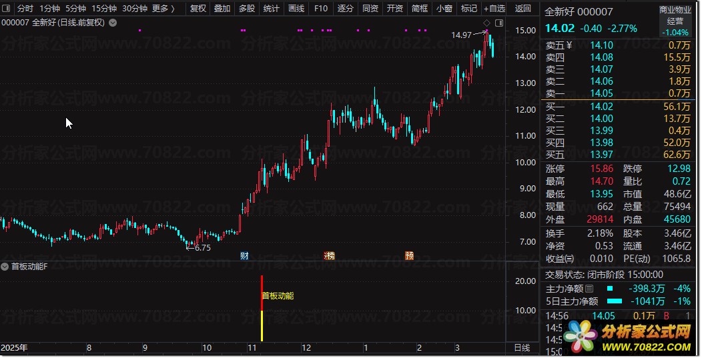Click the 同资 toolbar button
This screenshot has width=702, height=358.
click(x=370, y=9)
